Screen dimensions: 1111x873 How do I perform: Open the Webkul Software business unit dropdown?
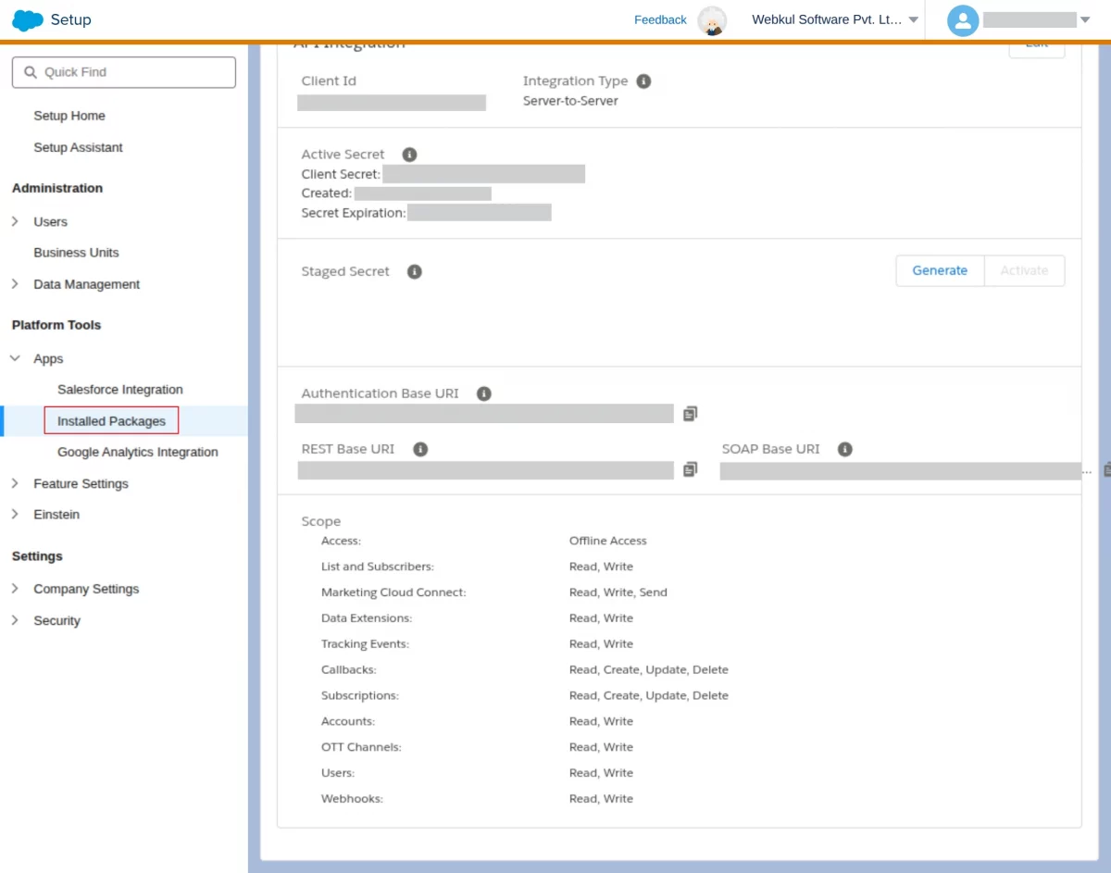coord(835,19)
